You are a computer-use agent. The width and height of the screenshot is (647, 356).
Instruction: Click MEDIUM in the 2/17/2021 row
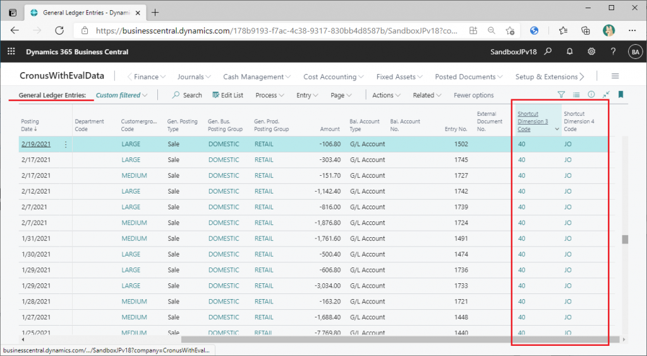tap(134, 176)
